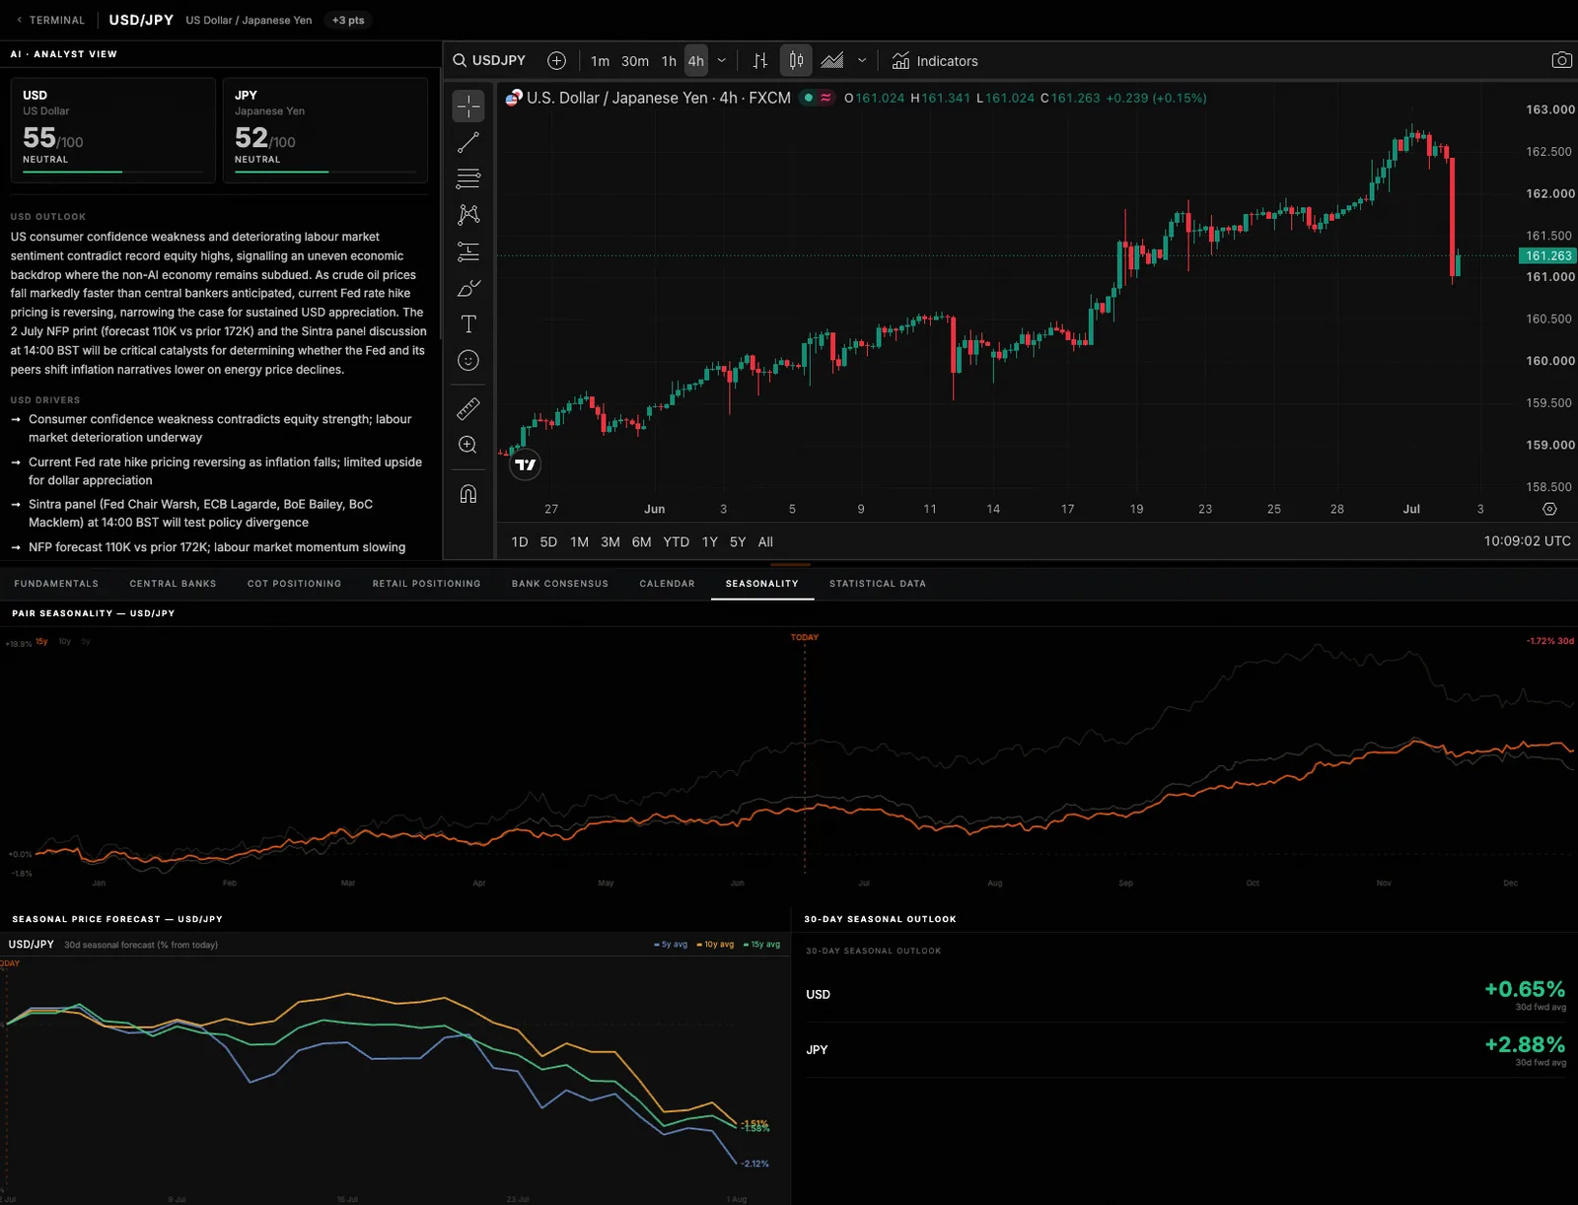The image size is (1578, 1205).
Task: Select the forecasting and measurement position tool
Action: point(468,251)
